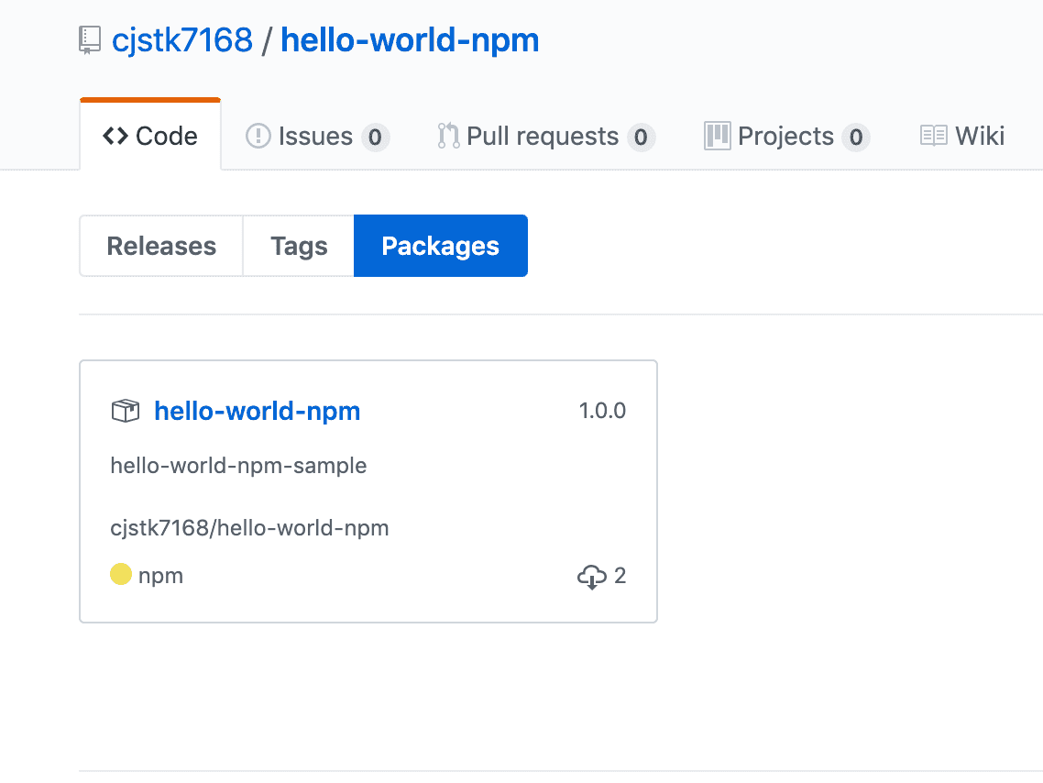Click the Code tab angle-brackets icon

115,137
